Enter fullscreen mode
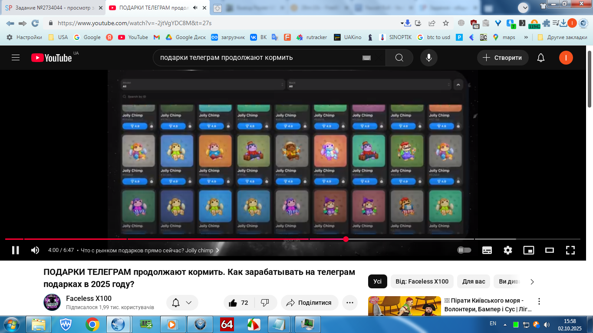The image size is (593, 333). tap(570, 250)
